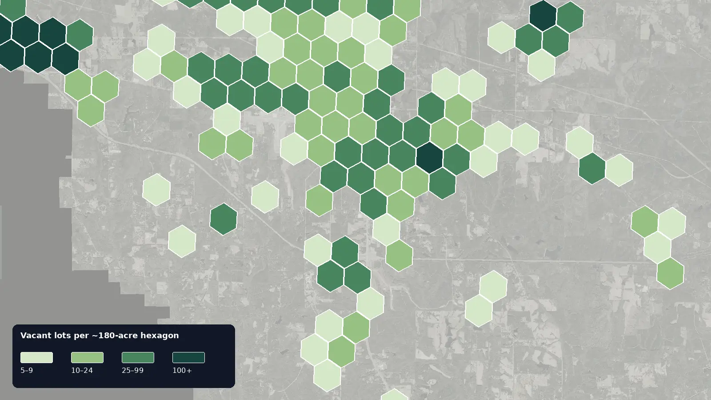Click the 25–99 legend color swatch

coord(138,357)
